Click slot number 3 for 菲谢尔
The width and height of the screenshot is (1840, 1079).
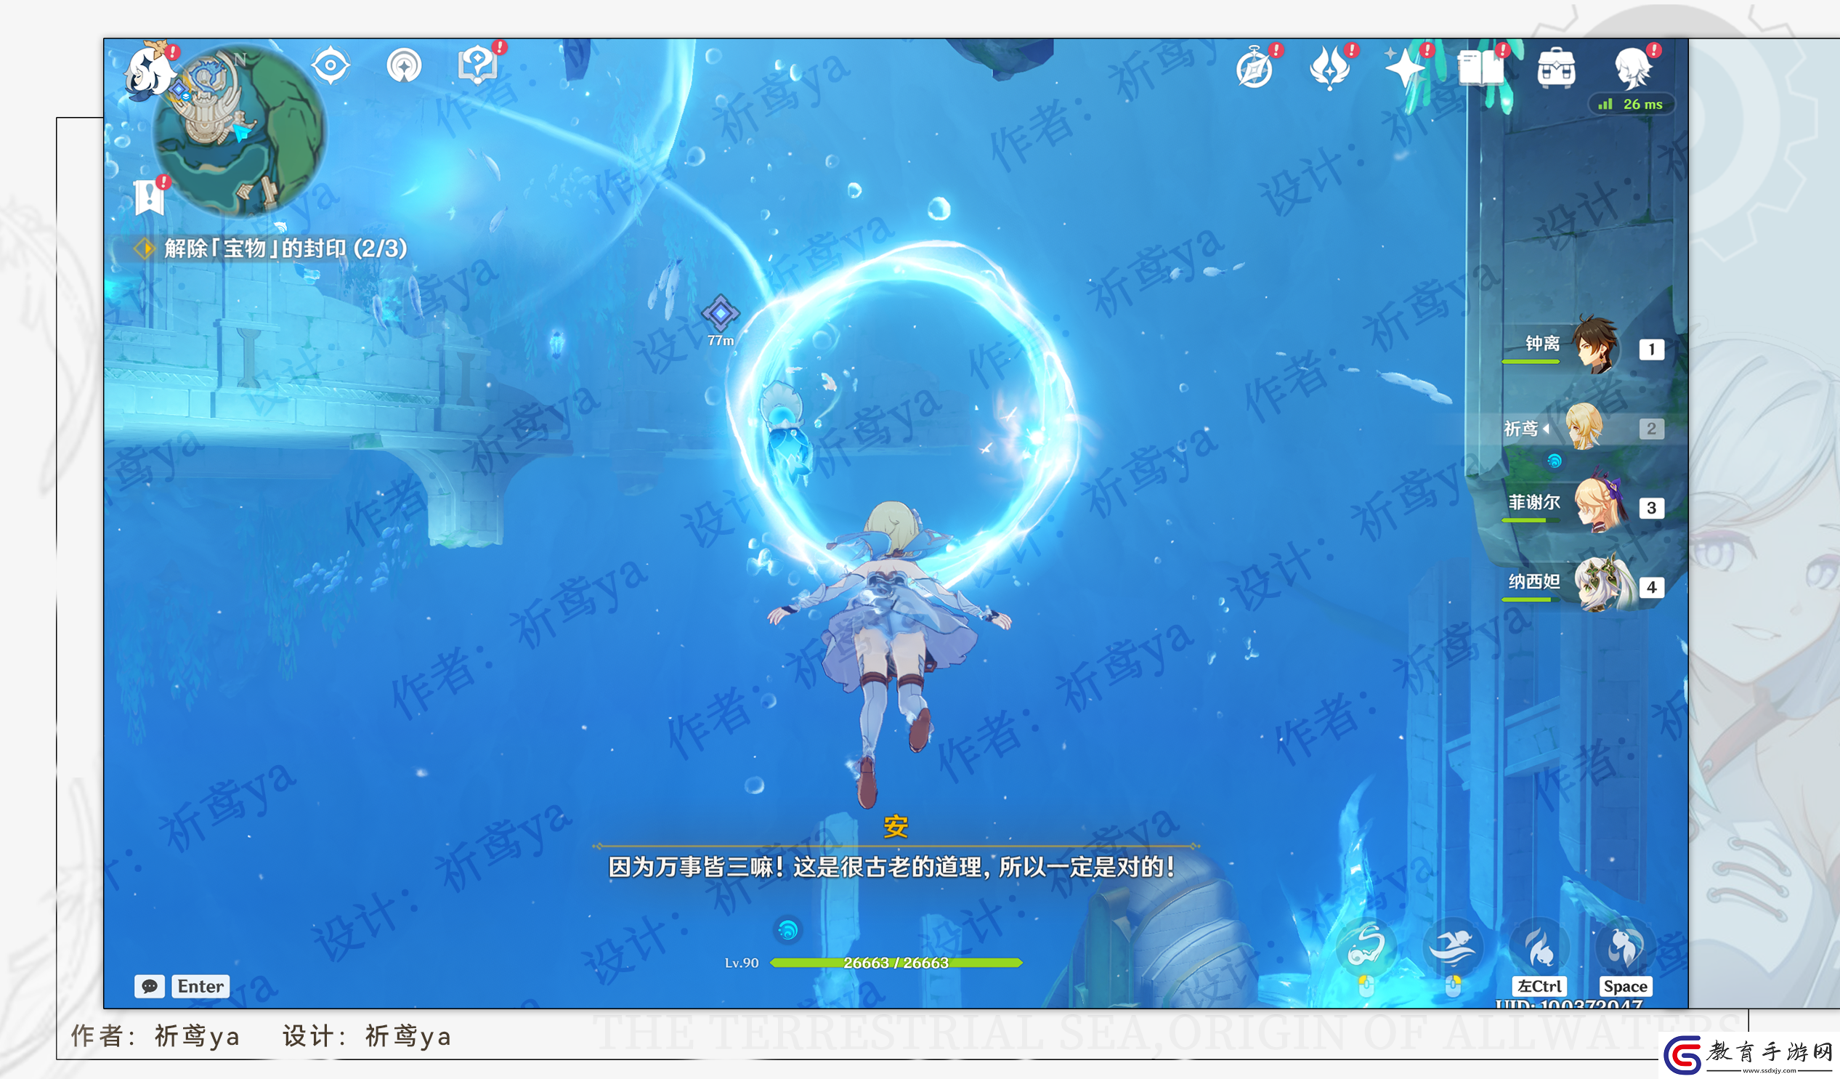click(x=1652, y=508)
